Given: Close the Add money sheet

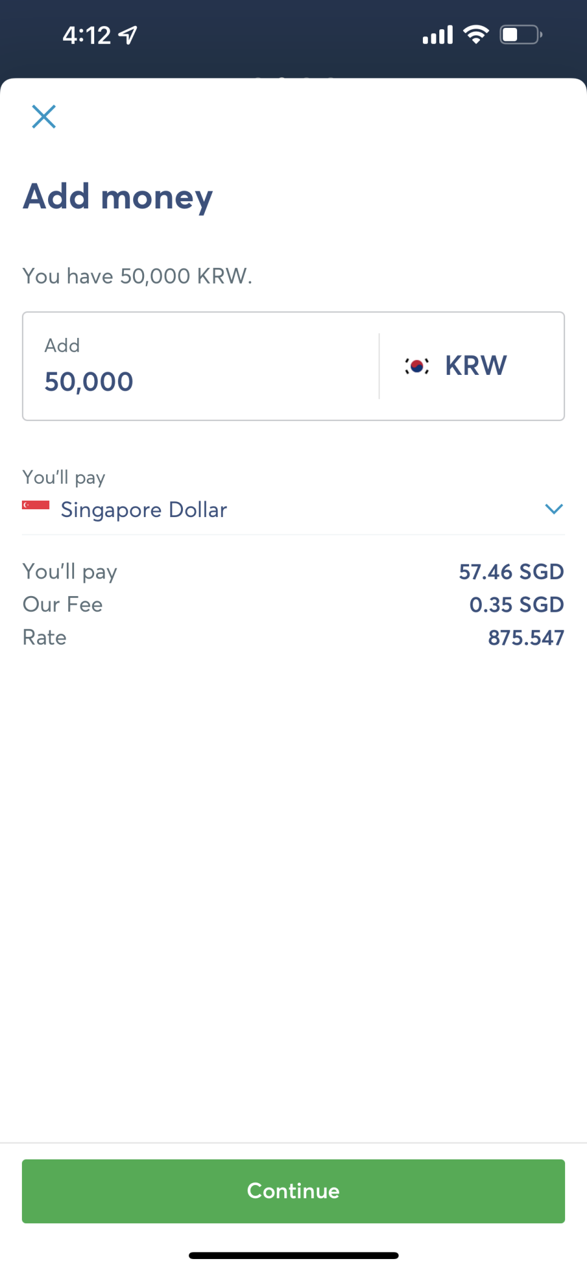Looking at the screenshot, I should [x=44, y=117].
